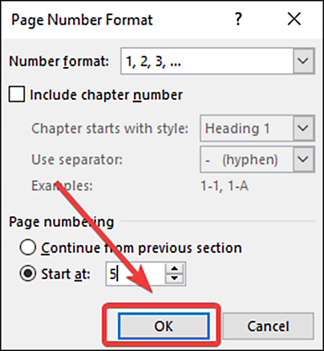Select the Start at radio circle
Viewport: 324px width, 351px height.
click(28, 273)
